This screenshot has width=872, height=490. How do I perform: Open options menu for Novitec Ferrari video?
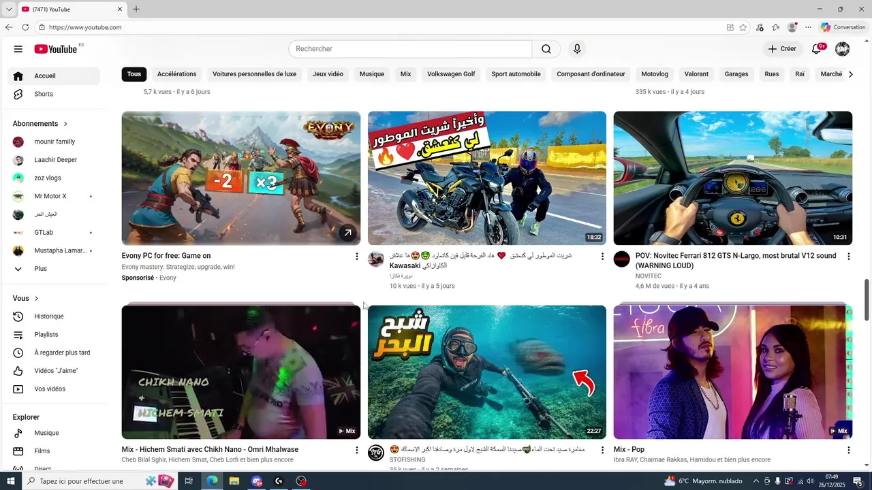848,257
